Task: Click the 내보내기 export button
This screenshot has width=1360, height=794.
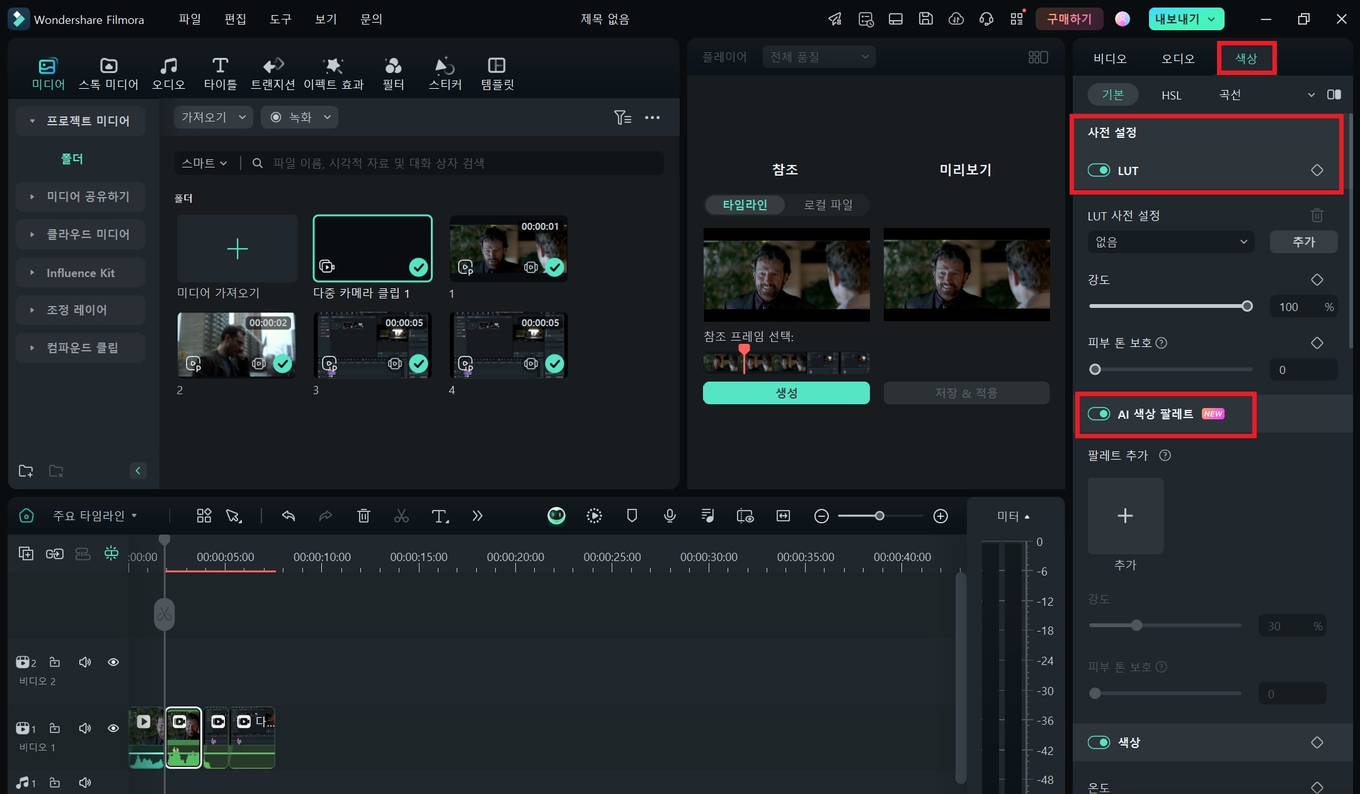Action: pos(1186,19)
